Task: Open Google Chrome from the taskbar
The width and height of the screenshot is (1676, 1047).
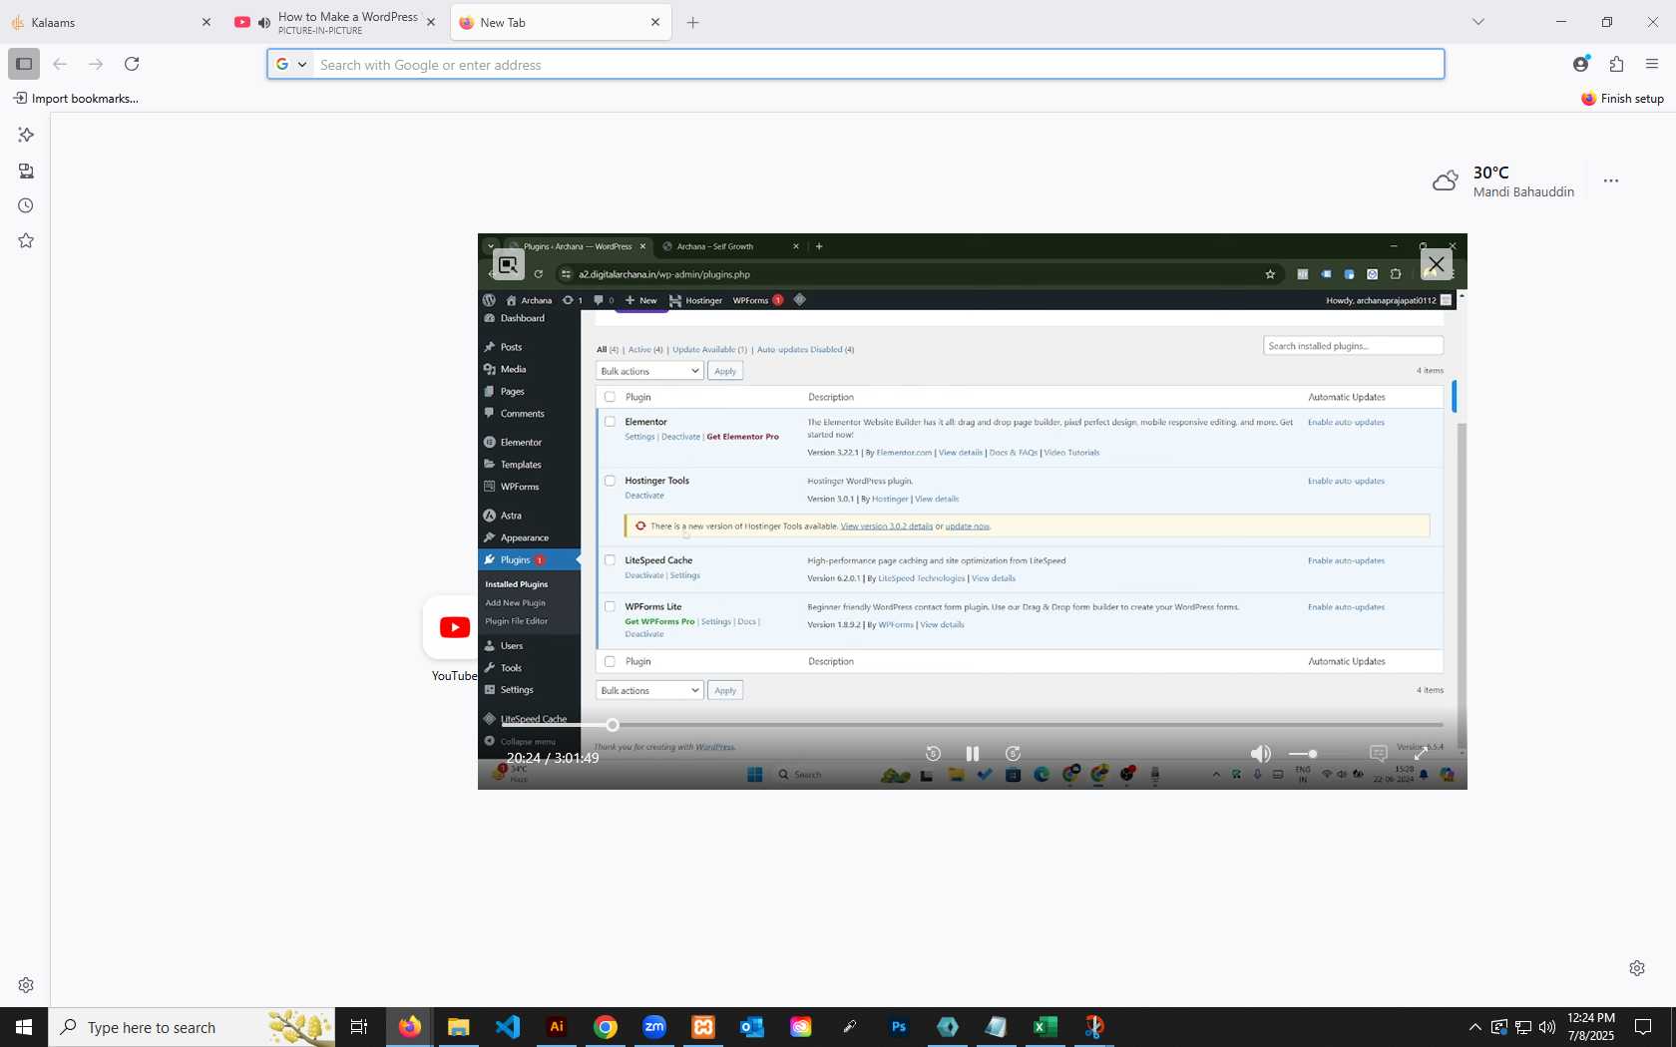Action: 606,1027
